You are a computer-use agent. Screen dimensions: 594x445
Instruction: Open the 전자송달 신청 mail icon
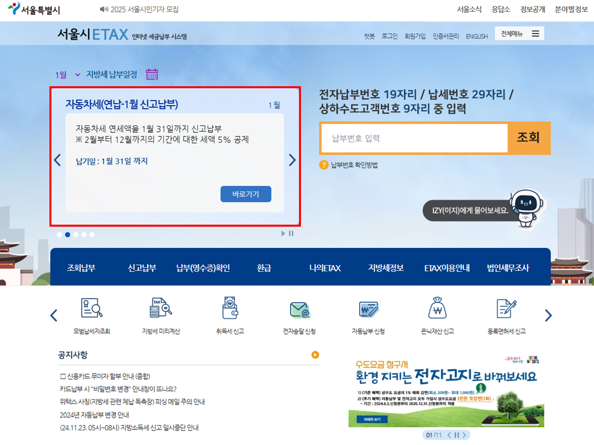(300, 310)
